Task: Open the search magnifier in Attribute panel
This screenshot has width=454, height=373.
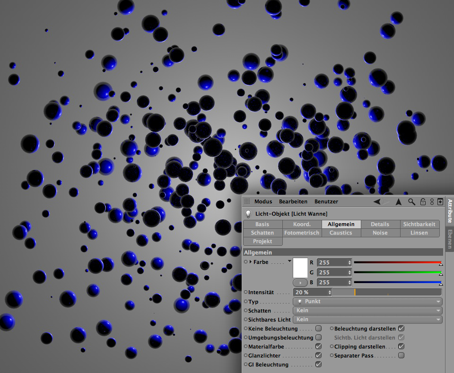Action: click(x=412, y=202)
